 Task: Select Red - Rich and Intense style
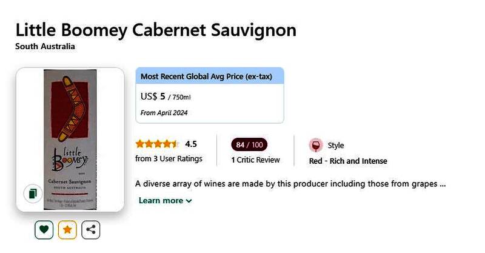pyautogui.click(x=348, y=161)
